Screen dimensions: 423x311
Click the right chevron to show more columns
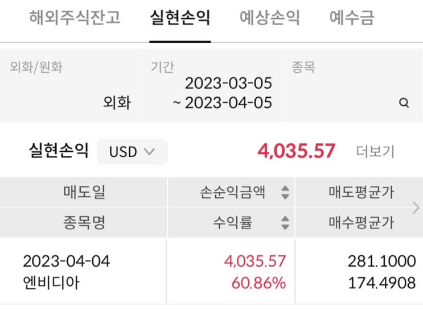pyautogui.click(x=416, y=208)
